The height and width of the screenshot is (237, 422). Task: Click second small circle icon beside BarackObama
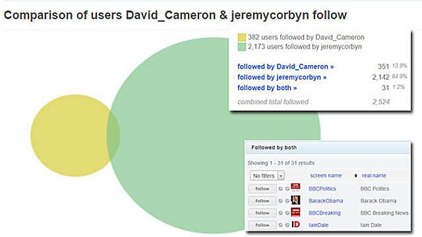click(287, 201)
